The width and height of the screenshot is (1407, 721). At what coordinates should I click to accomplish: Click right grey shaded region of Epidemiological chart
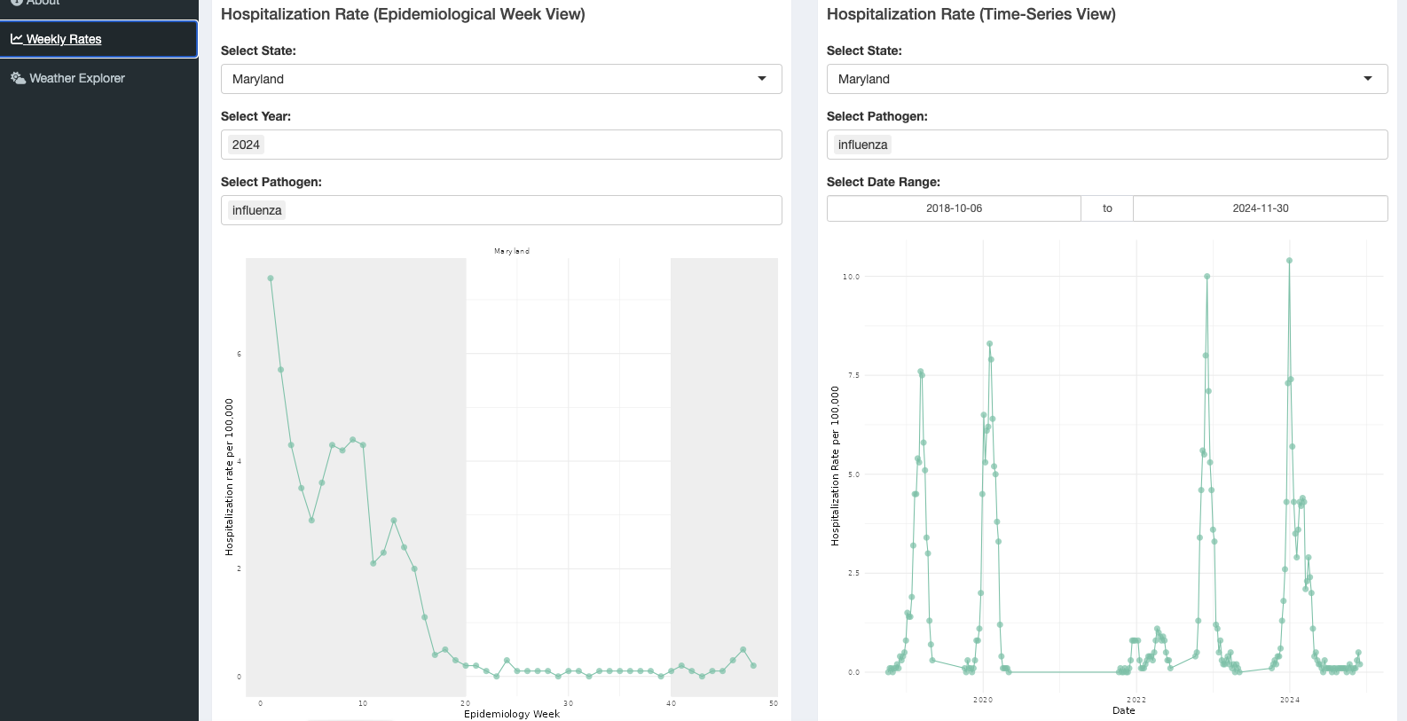pos(723,443)
